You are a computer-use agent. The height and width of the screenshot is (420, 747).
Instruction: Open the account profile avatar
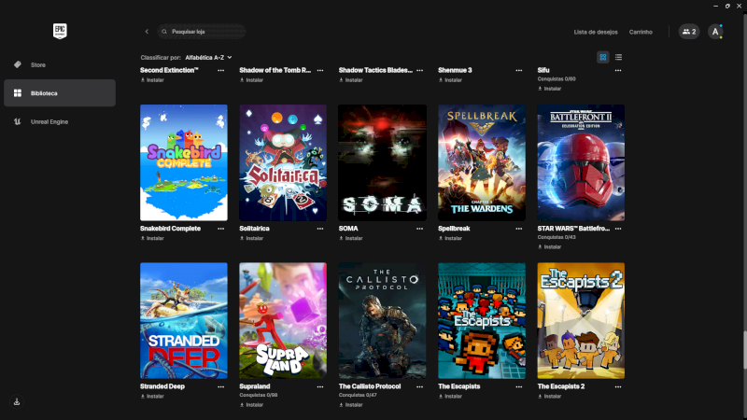[x=715, y=32]
